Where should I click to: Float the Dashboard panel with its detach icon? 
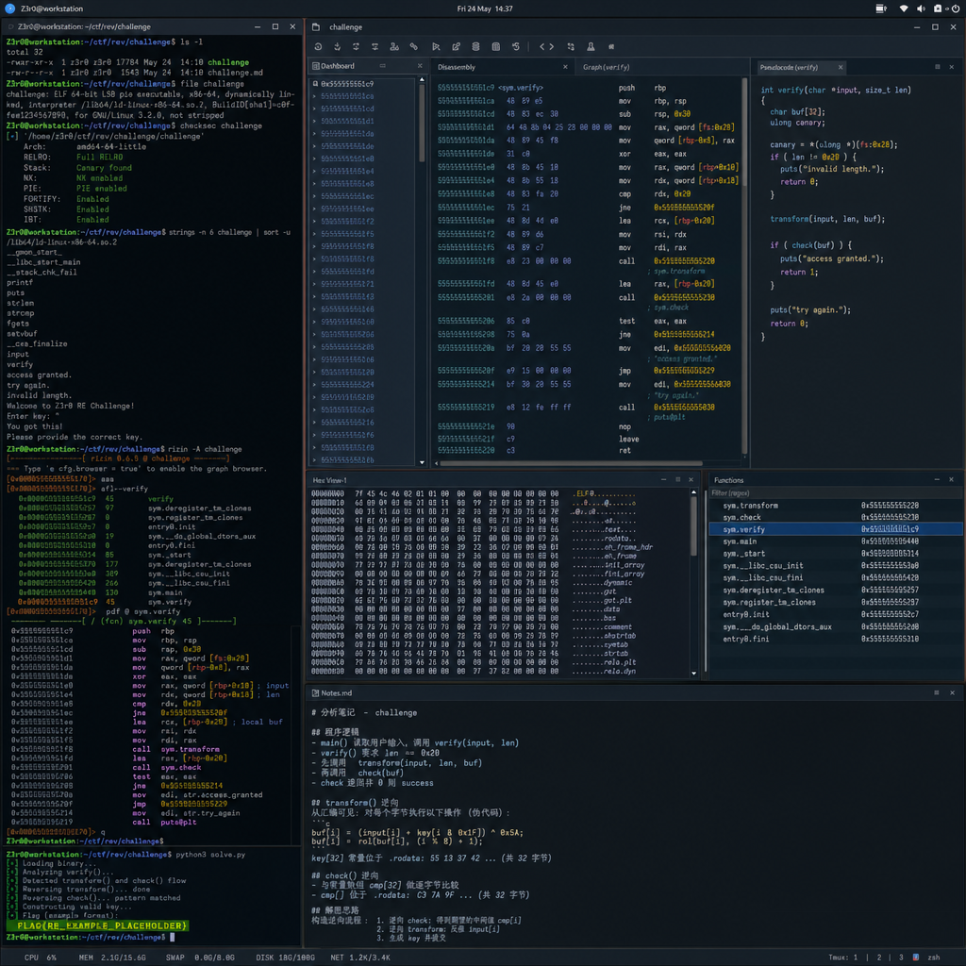click(383, 66)
